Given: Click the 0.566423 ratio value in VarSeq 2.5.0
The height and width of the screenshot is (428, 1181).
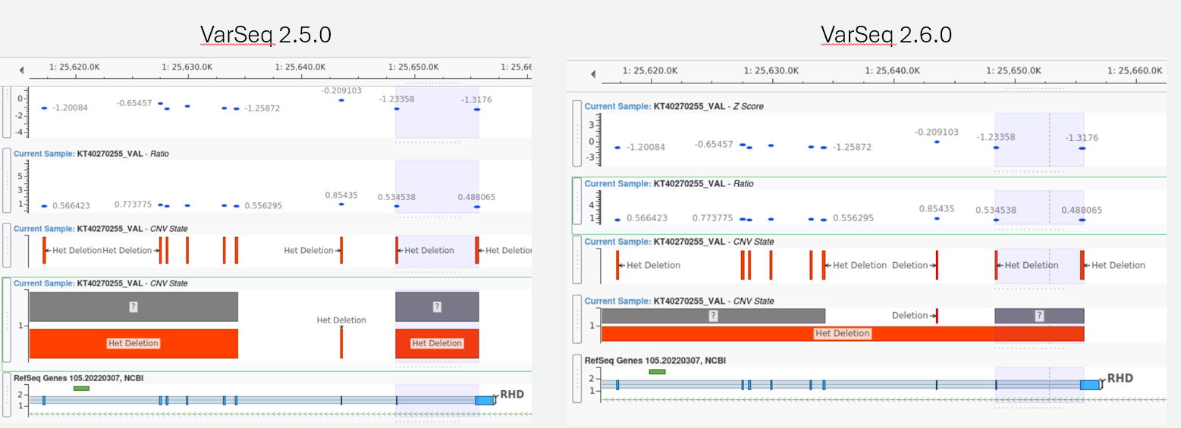Looking at the screenshot, I should pos(71,205).
